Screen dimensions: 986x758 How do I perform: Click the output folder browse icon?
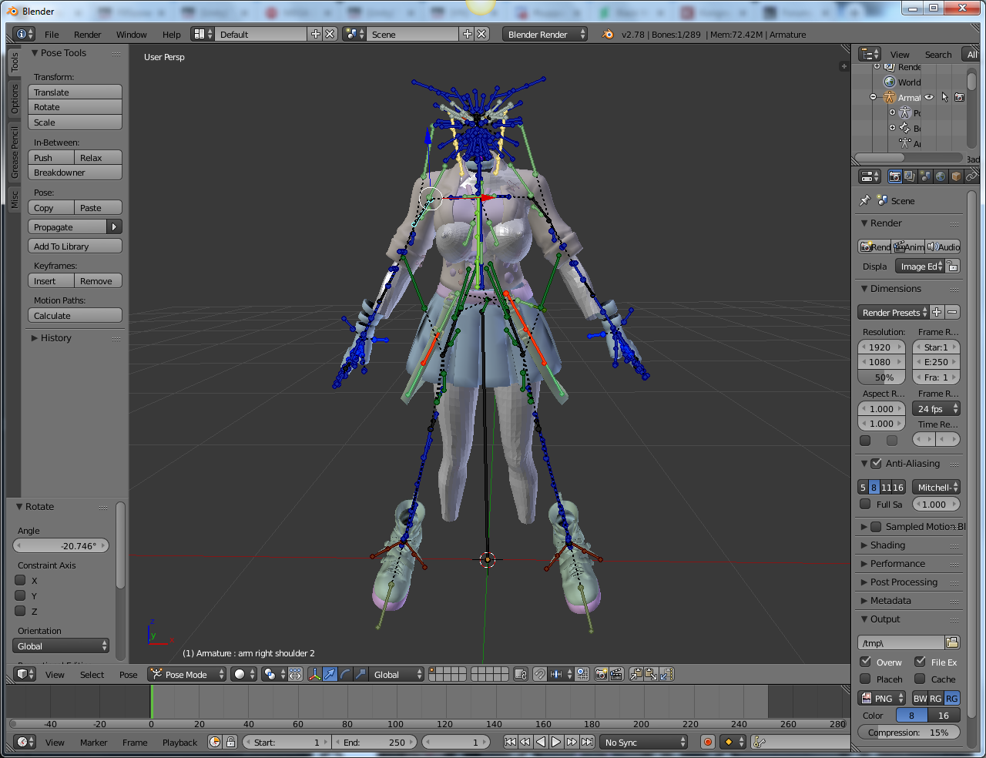[x=952, y=642]
